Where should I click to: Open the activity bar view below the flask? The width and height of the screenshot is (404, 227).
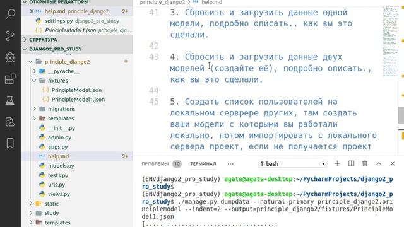10,122
